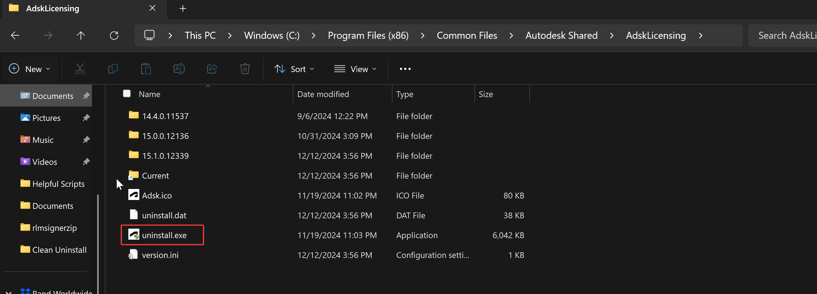Click the Cut scissors icon

[80, 69]
